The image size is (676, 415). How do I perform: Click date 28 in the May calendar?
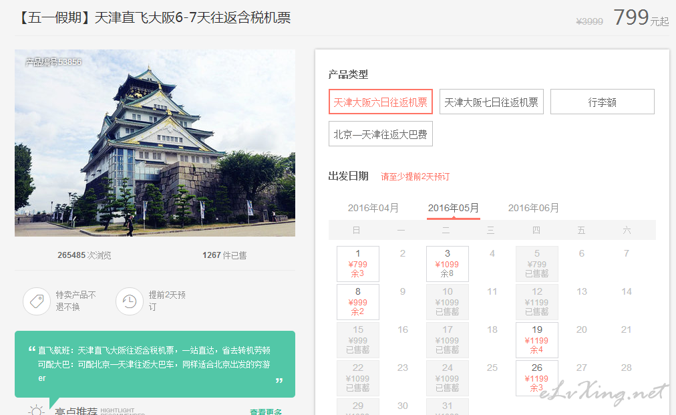tap(627, 368)
